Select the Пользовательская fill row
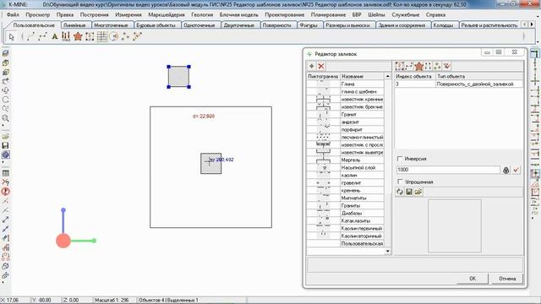This screenshot has height=304, width=541. coord(345,243)
